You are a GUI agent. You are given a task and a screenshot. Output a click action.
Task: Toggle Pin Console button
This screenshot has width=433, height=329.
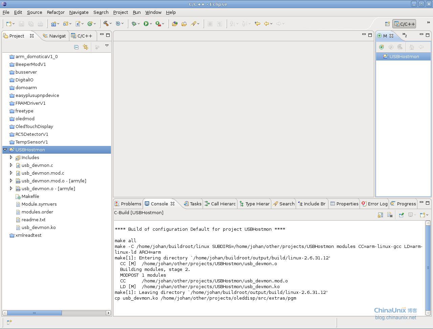point(401,215)
